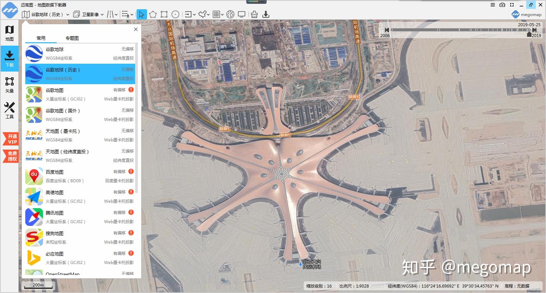Image resolution: width=546 pixels, height=293 pixels.
Task: Select 天地图（经纬度直投） map source
Action: [80, 156]
